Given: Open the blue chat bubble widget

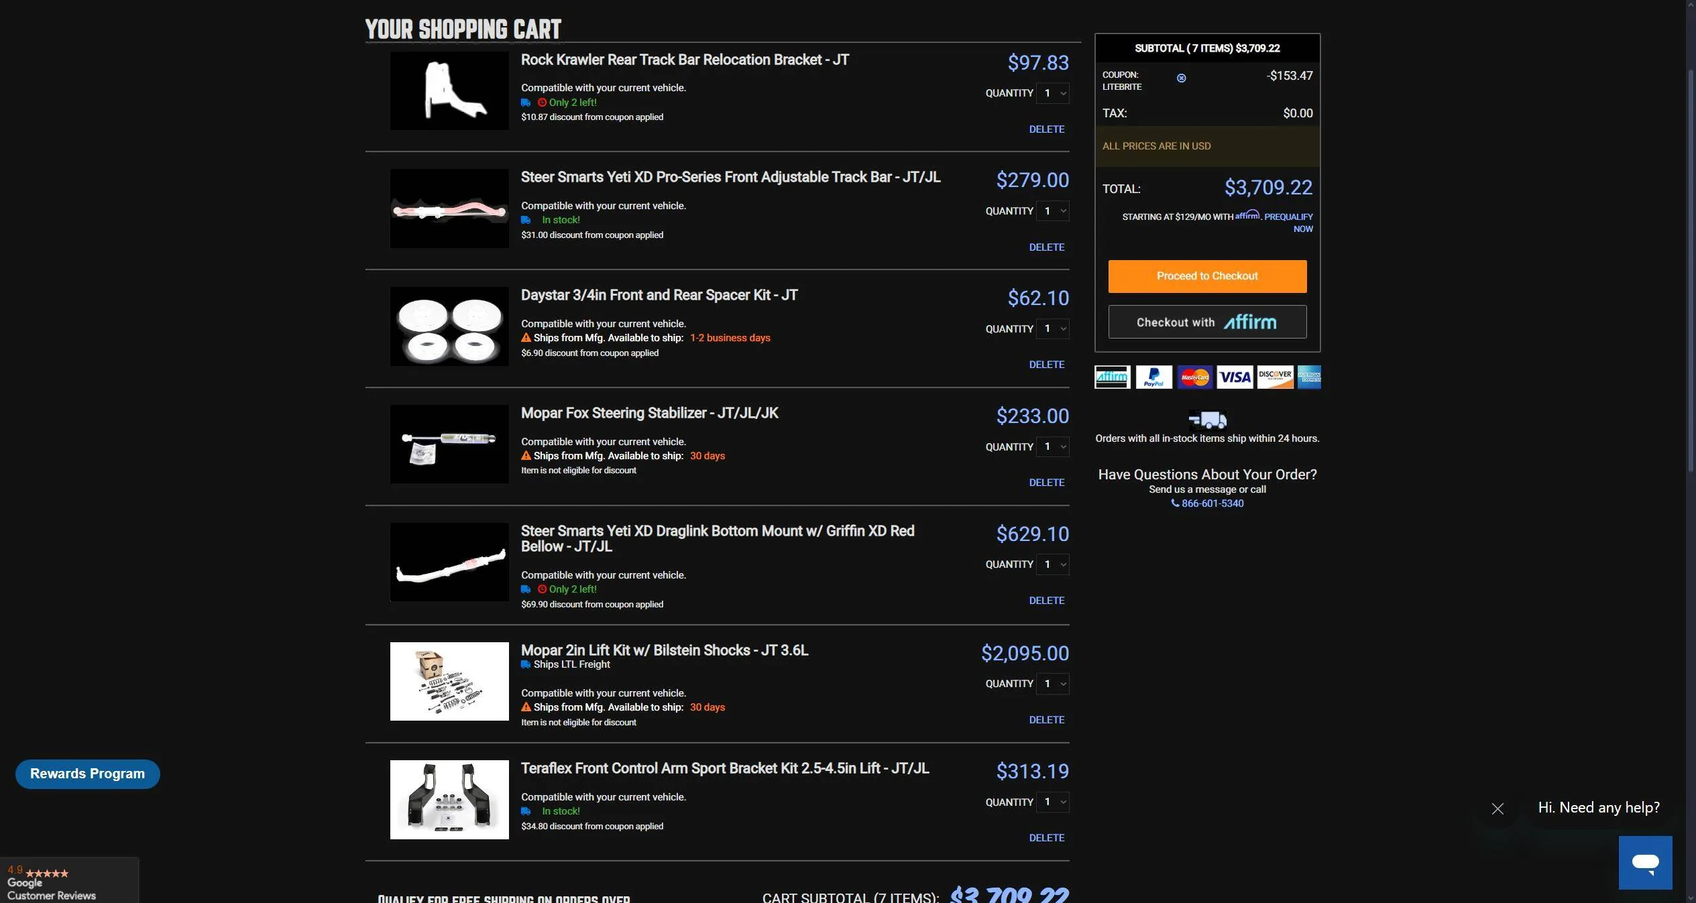Looking at the screenshot, I should point(1645,862).
